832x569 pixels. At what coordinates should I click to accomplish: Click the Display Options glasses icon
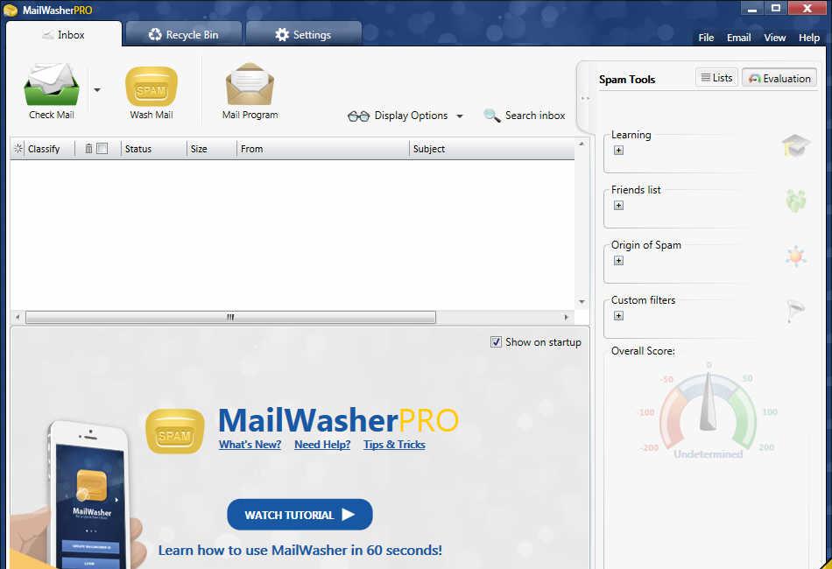point(359,116)
